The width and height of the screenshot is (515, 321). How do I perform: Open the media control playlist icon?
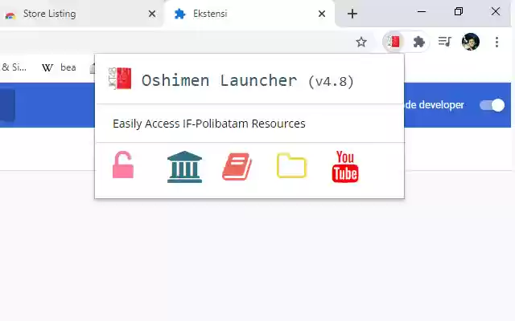(x=445, y=42)
